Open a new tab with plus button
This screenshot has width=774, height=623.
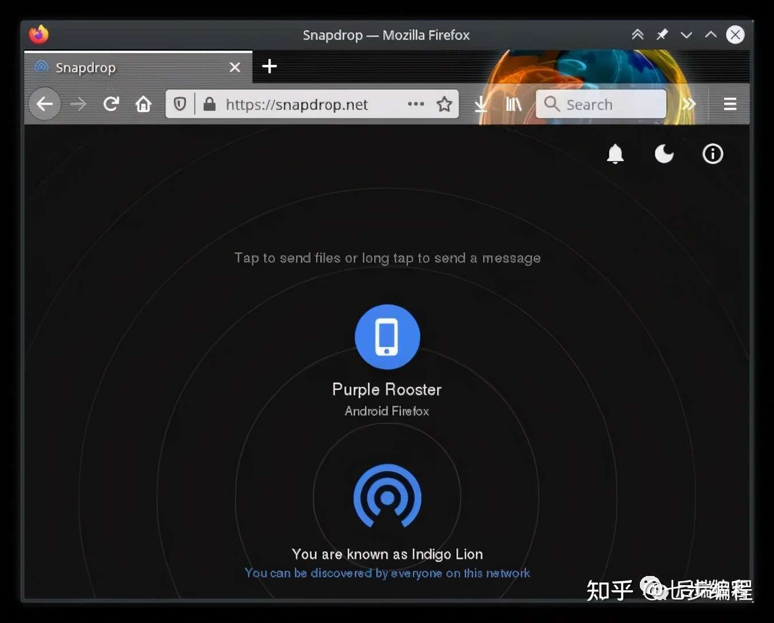point(269,67)
